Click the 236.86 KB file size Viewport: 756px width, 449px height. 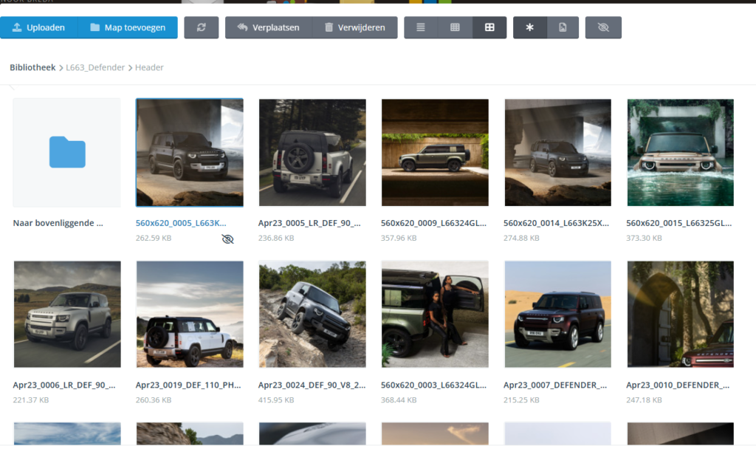[x=276, y=238]
